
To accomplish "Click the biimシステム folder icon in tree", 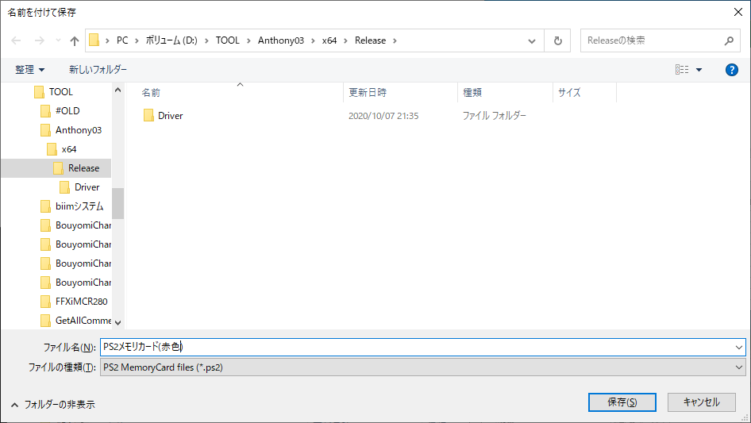I will pos(45,206).
